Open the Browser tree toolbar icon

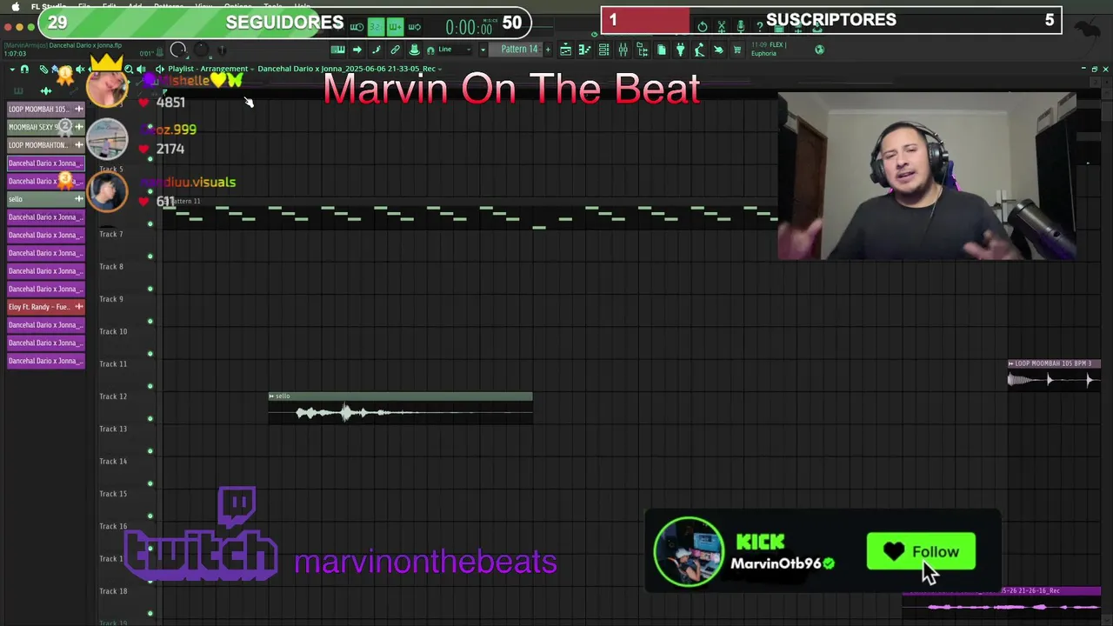(643, 50)
